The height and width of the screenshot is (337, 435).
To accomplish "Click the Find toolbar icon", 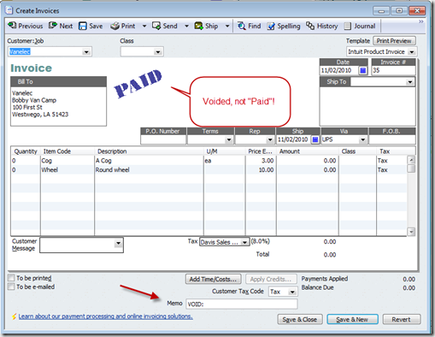I will 242,26.
